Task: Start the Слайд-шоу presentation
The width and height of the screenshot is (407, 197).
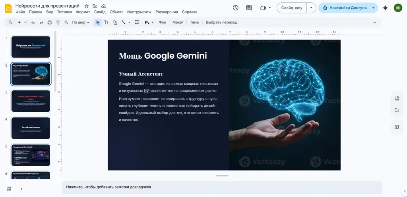Action: pyautogui.click(x=292, y=8)
